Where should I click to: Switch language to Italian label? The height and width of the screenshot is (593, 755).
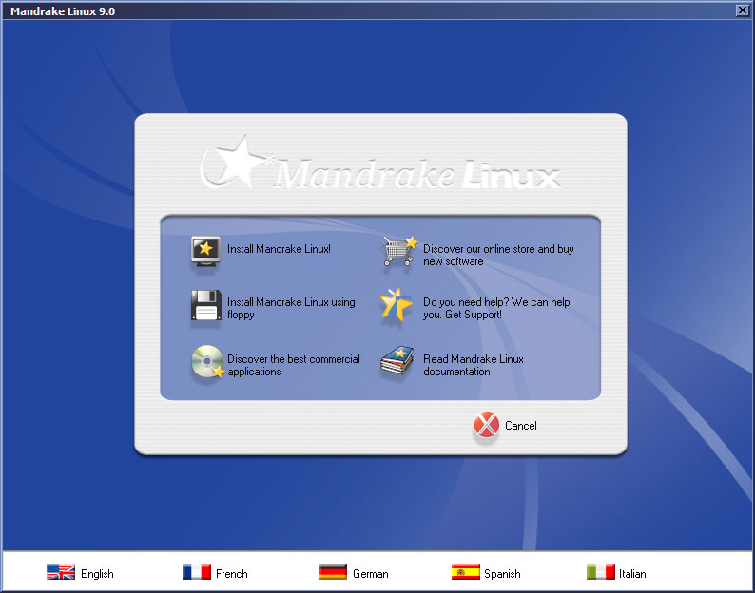[632, 574]
